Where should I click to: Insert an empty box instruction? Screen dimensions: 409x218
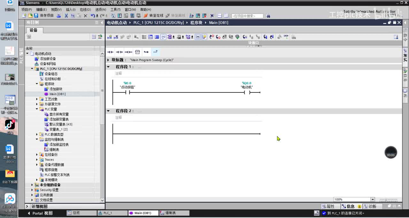137,52
